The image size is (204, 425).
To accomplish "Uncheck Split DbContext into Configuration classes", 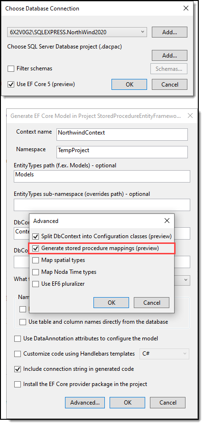I will (x=36, y=236).
